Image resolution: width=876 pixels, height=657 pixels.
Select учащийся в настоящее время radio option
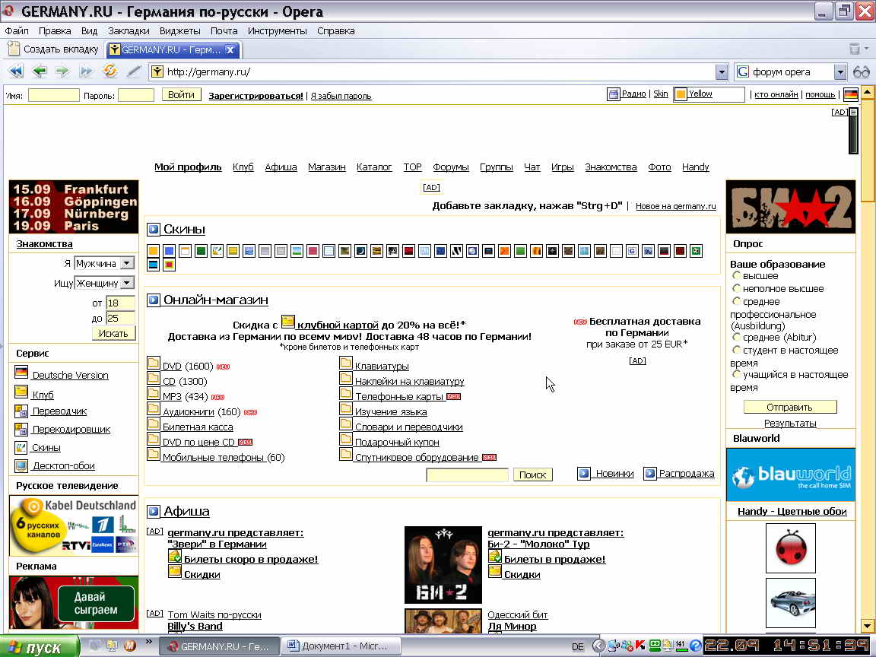(x=736, y=374)
